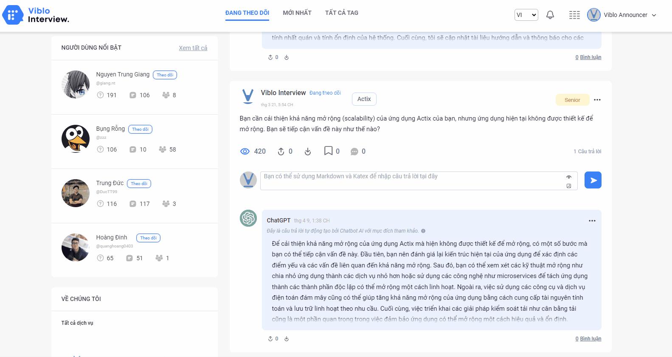Open the Actix question options menu
The width and height of the screenshot is (672, 357).
click(x=597, y=100)
